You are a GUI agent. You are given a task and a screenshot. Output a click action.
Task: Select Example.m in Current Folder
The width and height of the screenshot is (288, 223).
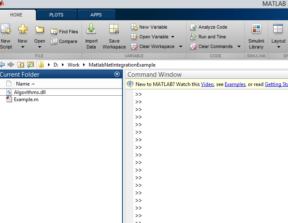[x=26, y=99]
